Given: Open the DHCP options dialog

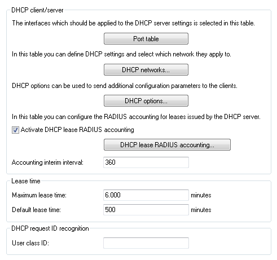Looking at the screenshot, I should tap(146, 101).
